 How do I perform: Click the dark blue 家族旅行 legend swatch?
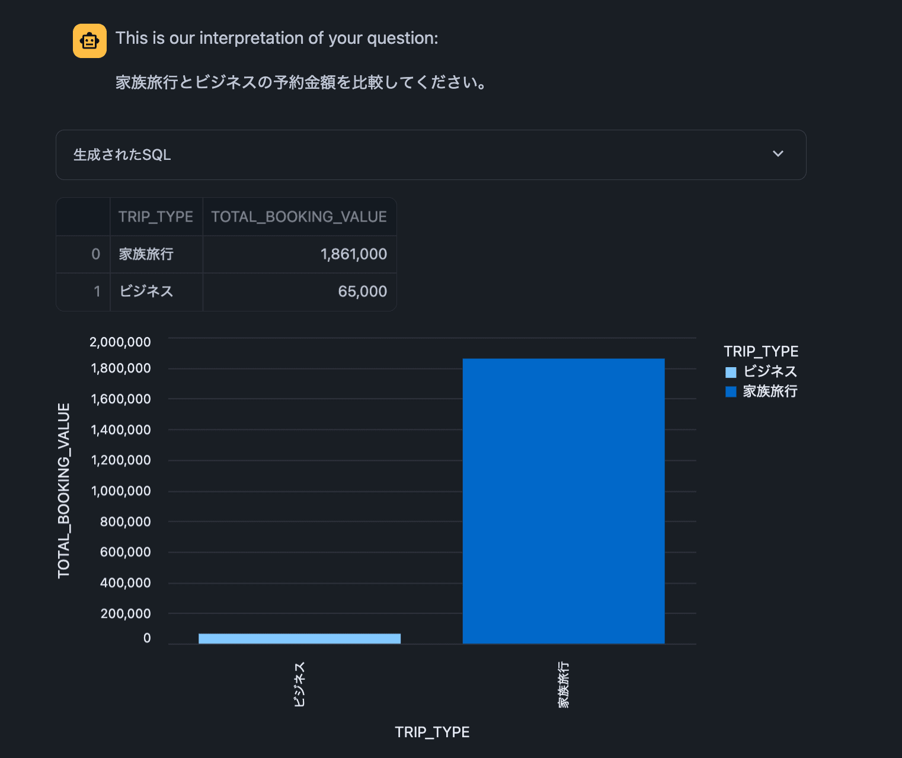[x=731, y=391]
